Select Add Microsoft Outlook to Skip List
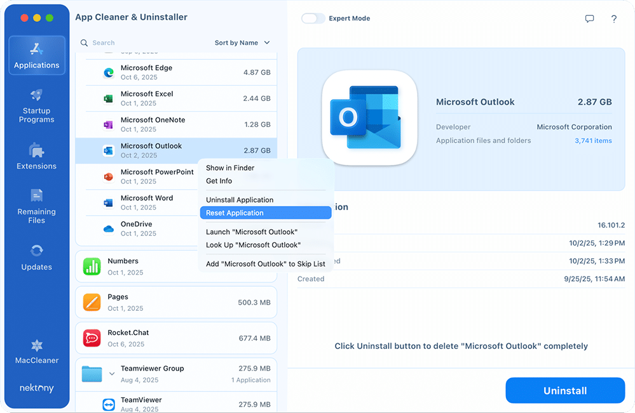Image resolution: width=635 pixels, height=413 pixels. [266, 263]
